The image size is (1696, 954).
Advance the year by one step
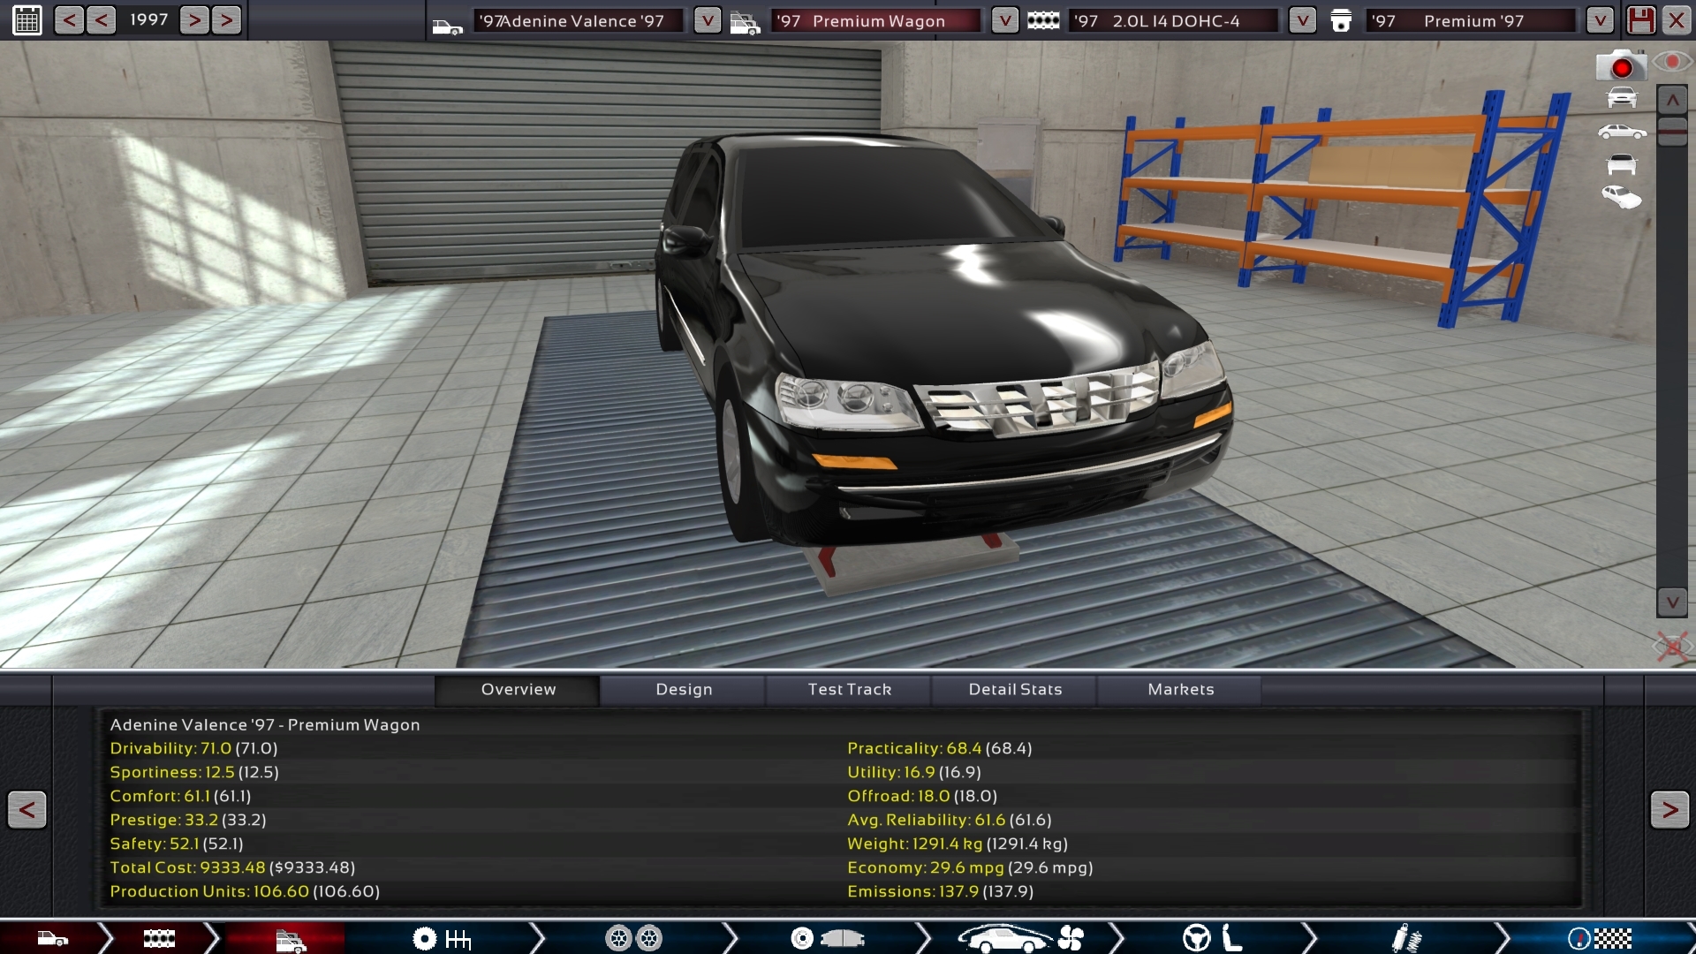tap(194, 20)
